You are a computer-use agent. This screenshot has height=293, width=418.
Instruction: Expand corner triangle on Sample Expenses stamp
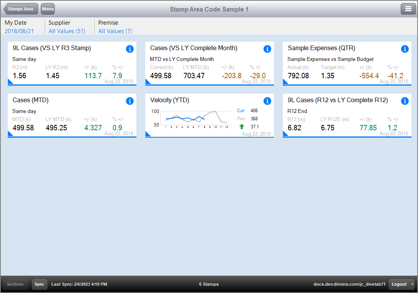[x=285, y=82]
